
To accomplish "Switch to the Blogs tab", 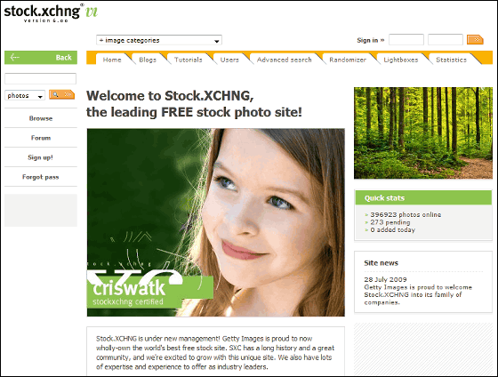I will [148, 60].
